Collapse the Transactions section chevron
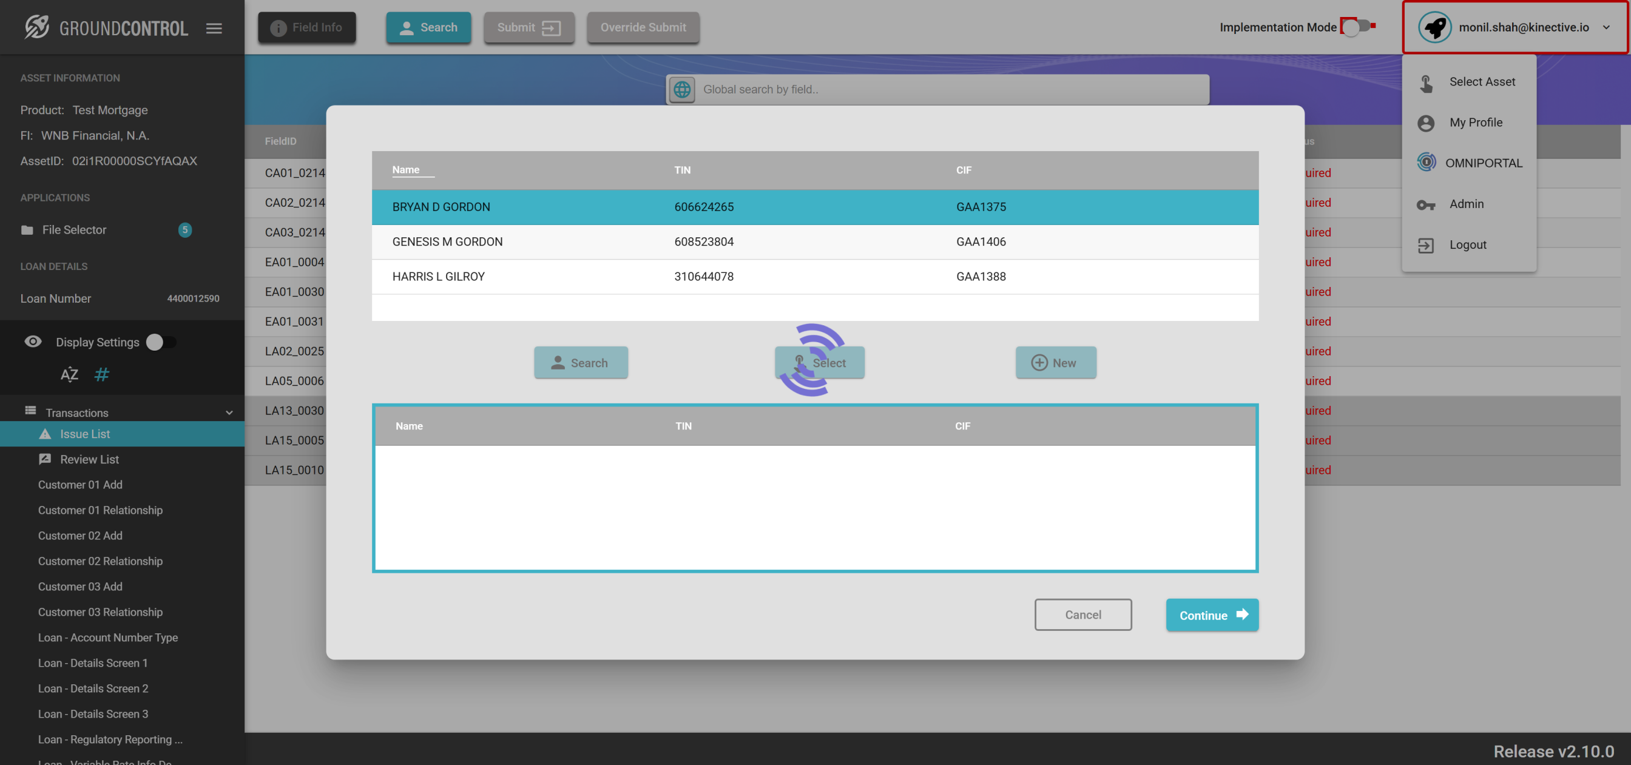1631x765 pixels. point(229,413)
